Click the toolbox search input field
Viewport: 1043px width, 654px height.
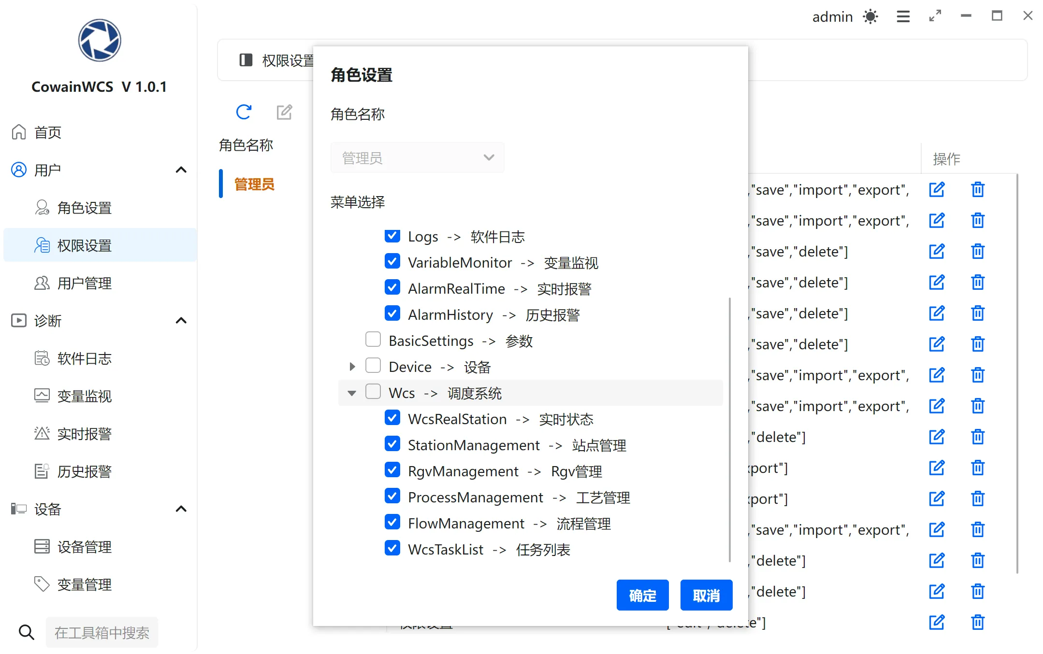pos(102,632)
